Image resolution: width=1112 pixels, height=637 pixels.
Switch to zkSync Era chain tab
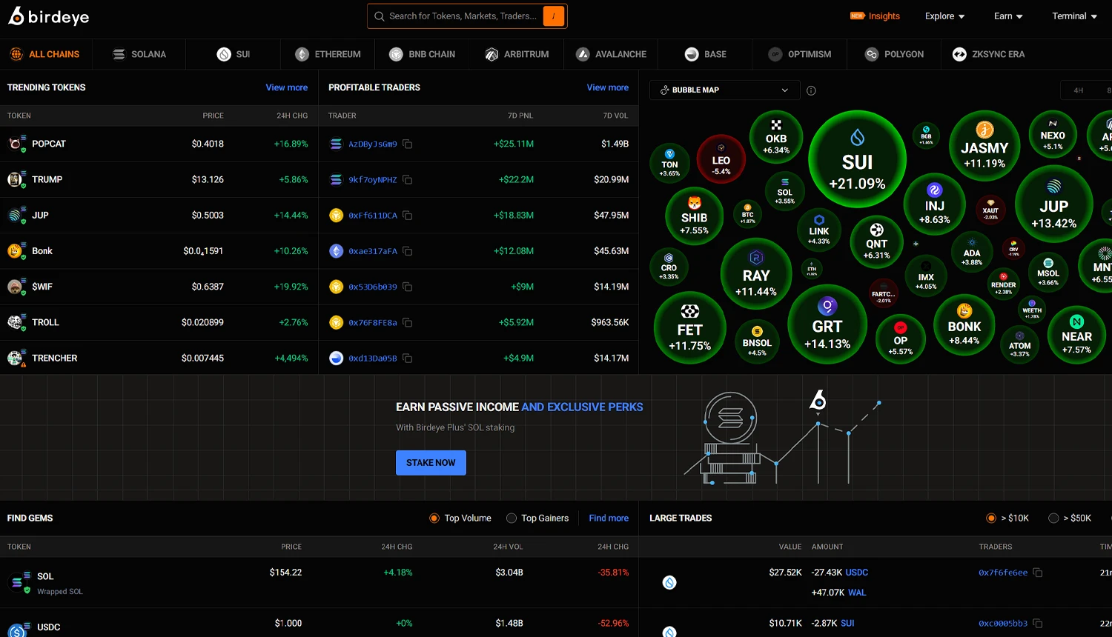pos(988,54)
